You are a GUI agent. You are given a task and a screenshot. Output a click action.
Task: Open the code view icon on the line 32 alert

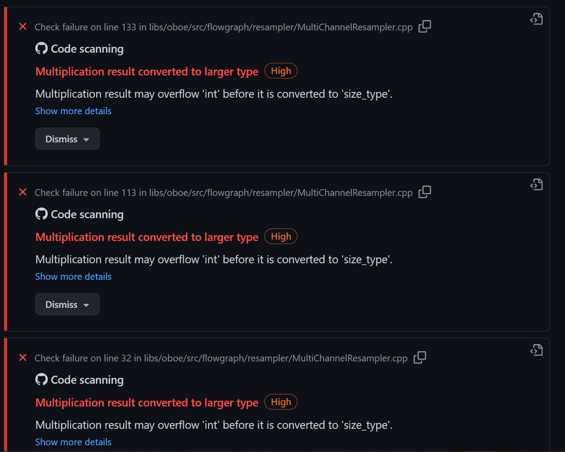coord(536,350)
